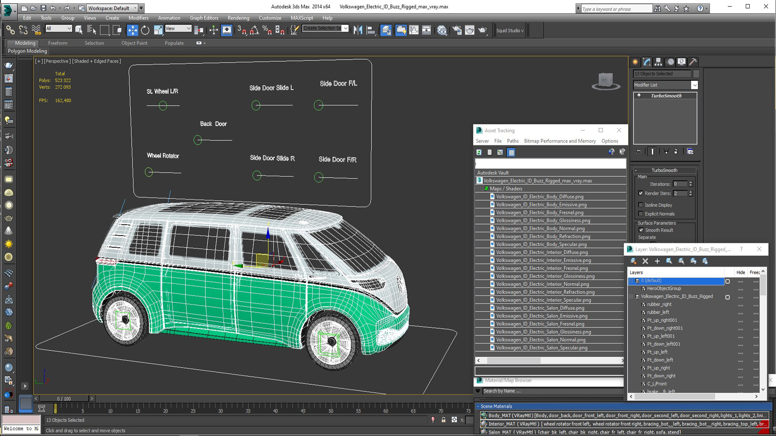Image resolution: width=776 pixels, height=436 pixels.
Task: Open the Motion command panel tab
Action: click(x=671, y=62)
